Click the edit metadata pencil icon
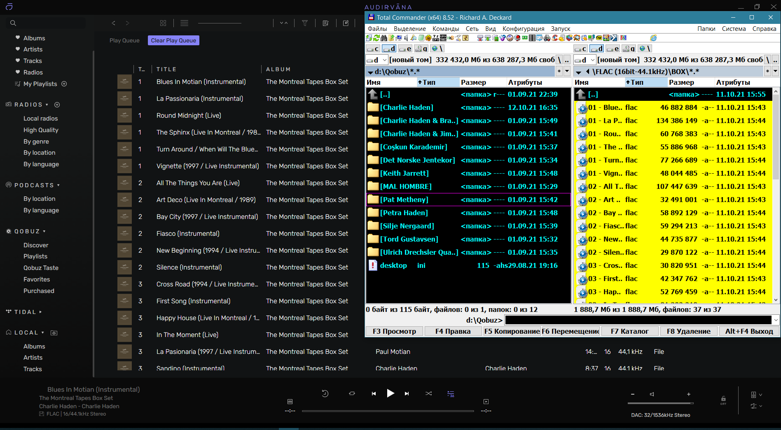781x430 pixels. click(x=346, y=23)
